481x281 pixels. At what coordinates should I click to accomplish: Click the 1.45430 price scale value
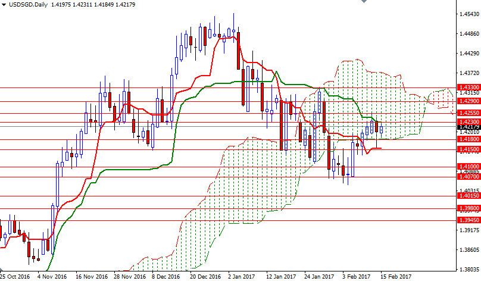click(x=469, y=14)
